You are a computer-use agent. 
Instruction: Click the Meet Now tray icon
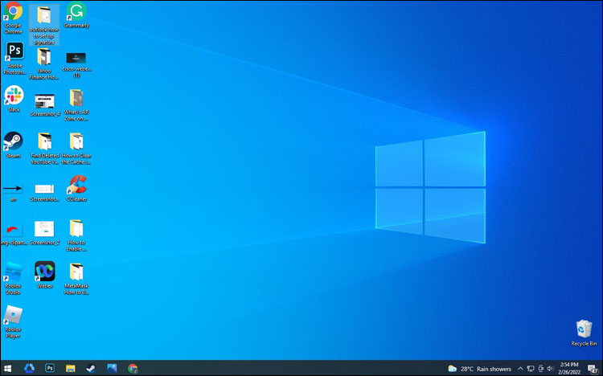pos(541,369)
